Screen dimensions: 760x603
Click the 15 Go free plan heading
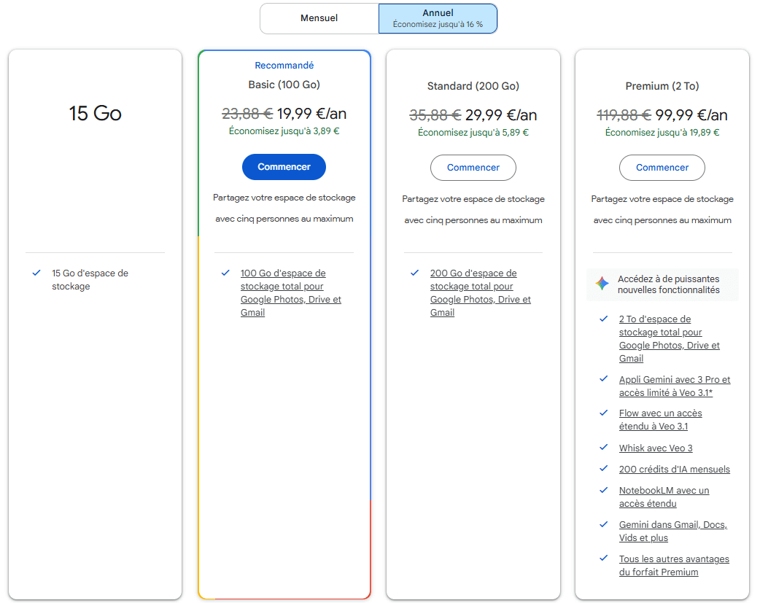coord(95,114)
